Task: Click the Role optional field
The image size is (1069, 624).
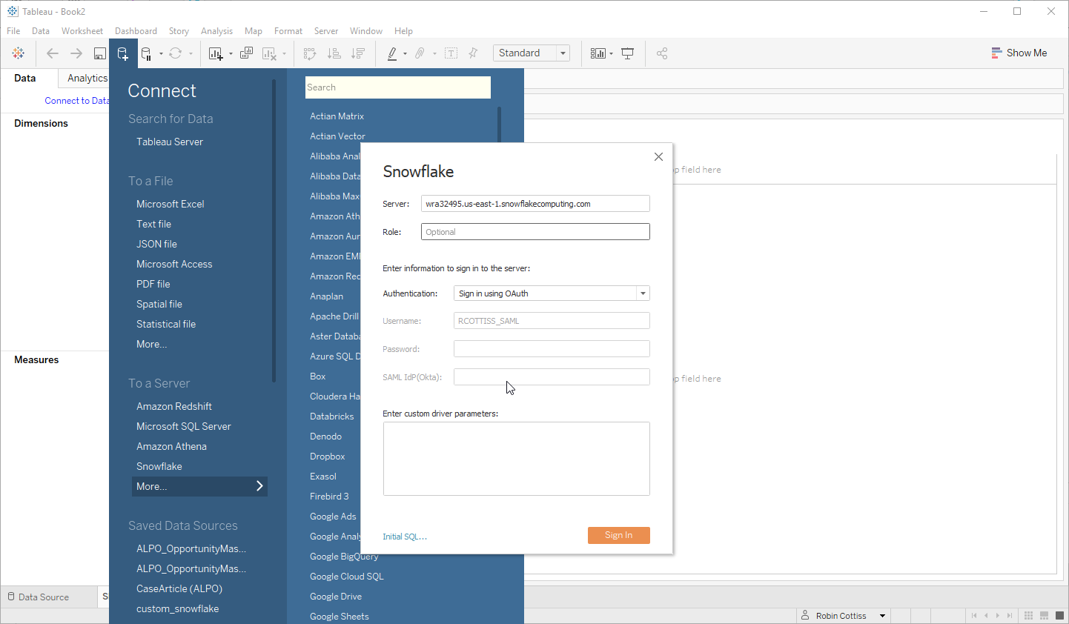Action: pos(535,232)
